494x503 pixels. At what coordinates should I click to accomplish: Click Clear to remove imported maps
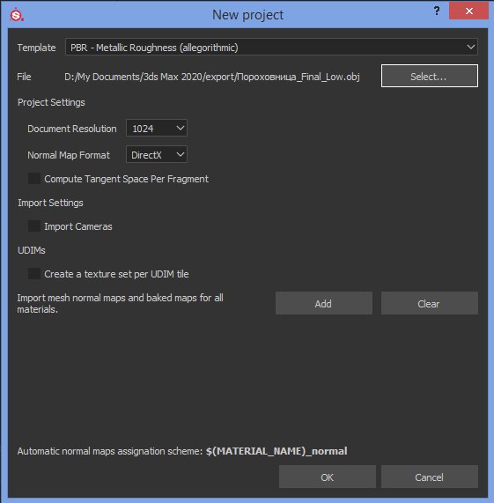coord(429,303)
